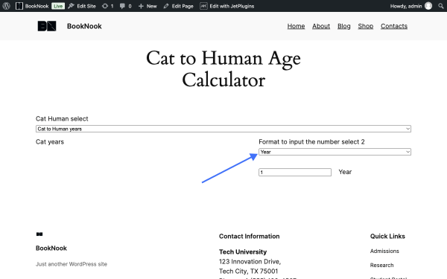Click the admin avatar icon

tap(428, 6)
